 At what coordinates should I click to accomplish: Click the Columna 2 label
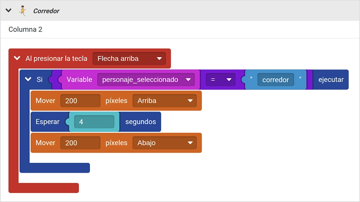(x=25, y=29)
